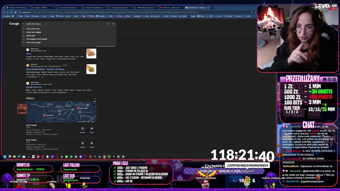Open the Memory 5 bookmarks folder
Viewport: 340px width, 191px height.
coord(238,16)
